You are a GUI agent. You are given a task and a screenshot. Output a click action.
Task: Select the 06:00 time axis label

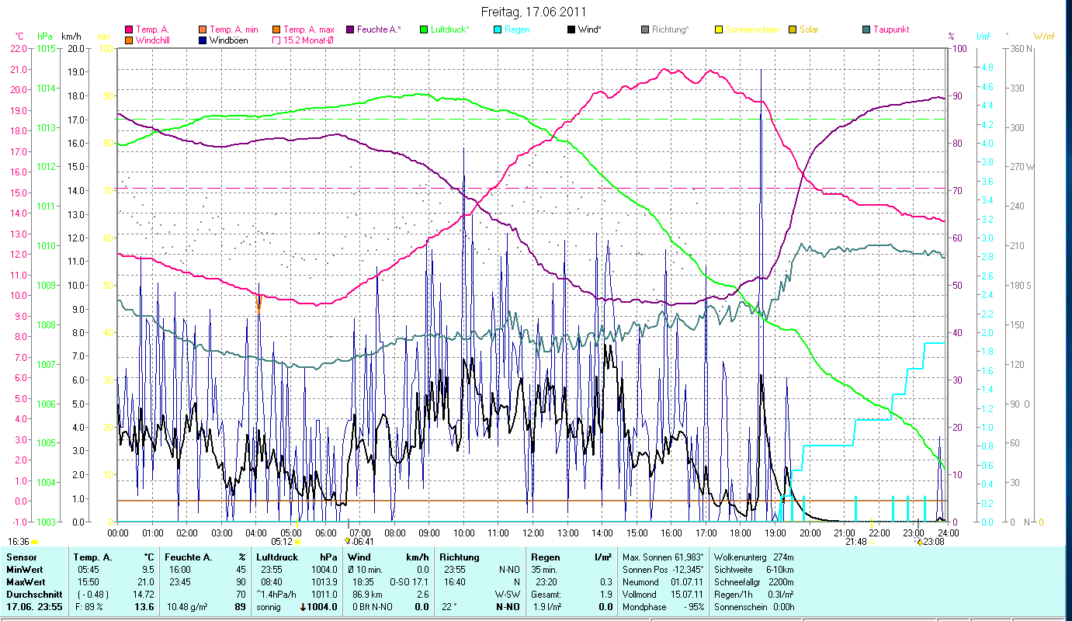point(325,533)
